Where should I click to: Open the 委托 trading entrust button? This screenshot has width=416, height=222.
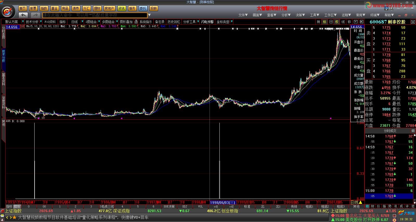point(143,8)
